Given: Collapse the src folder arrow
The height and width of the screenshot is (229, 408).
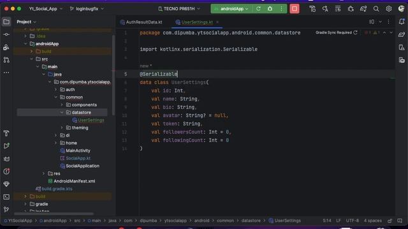Looking at the screenshot, I should coord(32,59).
